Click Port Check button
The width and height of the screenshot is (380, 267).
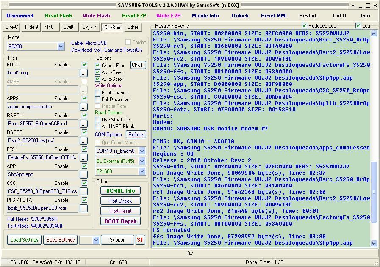[x=120, y=201]
